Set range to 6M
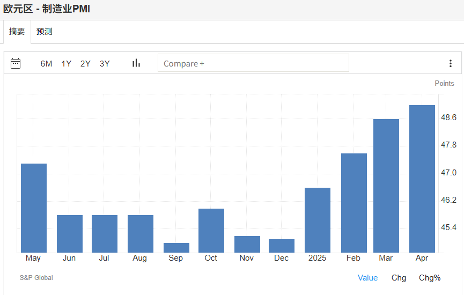This screenshot has height=295, width=464. point(46,64)
